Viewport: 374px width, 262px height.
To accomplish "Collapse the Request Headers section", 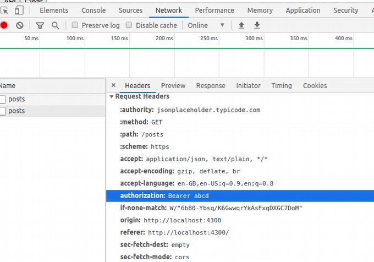I will (112, 97).
